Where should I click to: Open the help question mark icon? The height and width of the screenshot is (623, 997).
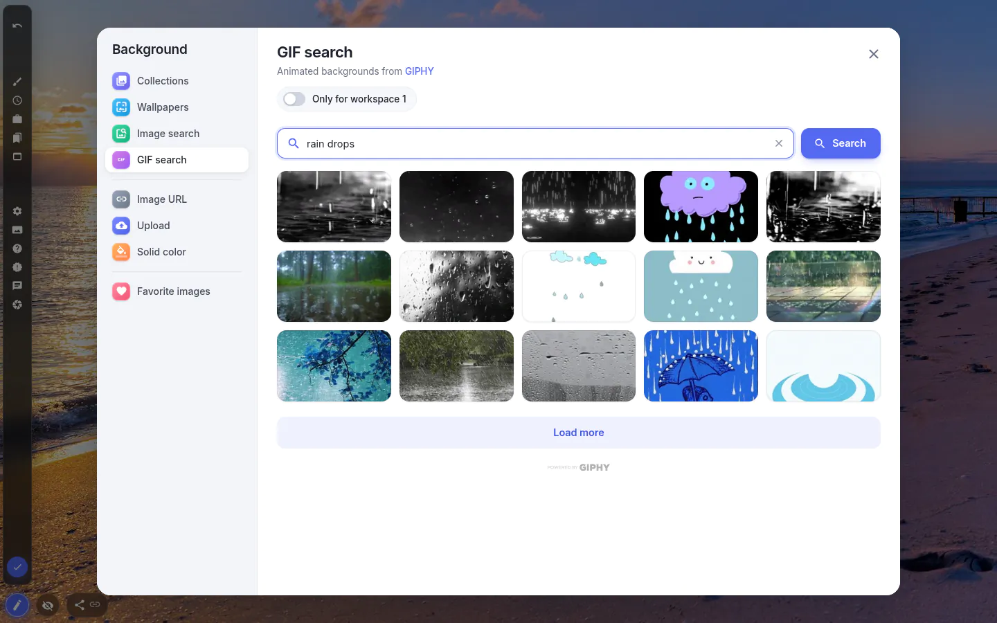coord(17,249)
